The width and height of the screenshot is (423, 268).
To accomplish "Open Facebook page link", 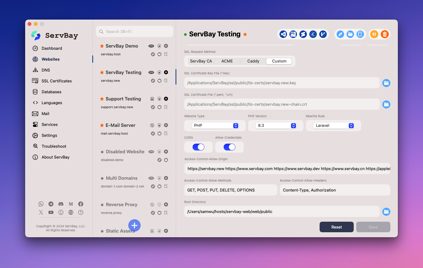I will pos(81,204).
